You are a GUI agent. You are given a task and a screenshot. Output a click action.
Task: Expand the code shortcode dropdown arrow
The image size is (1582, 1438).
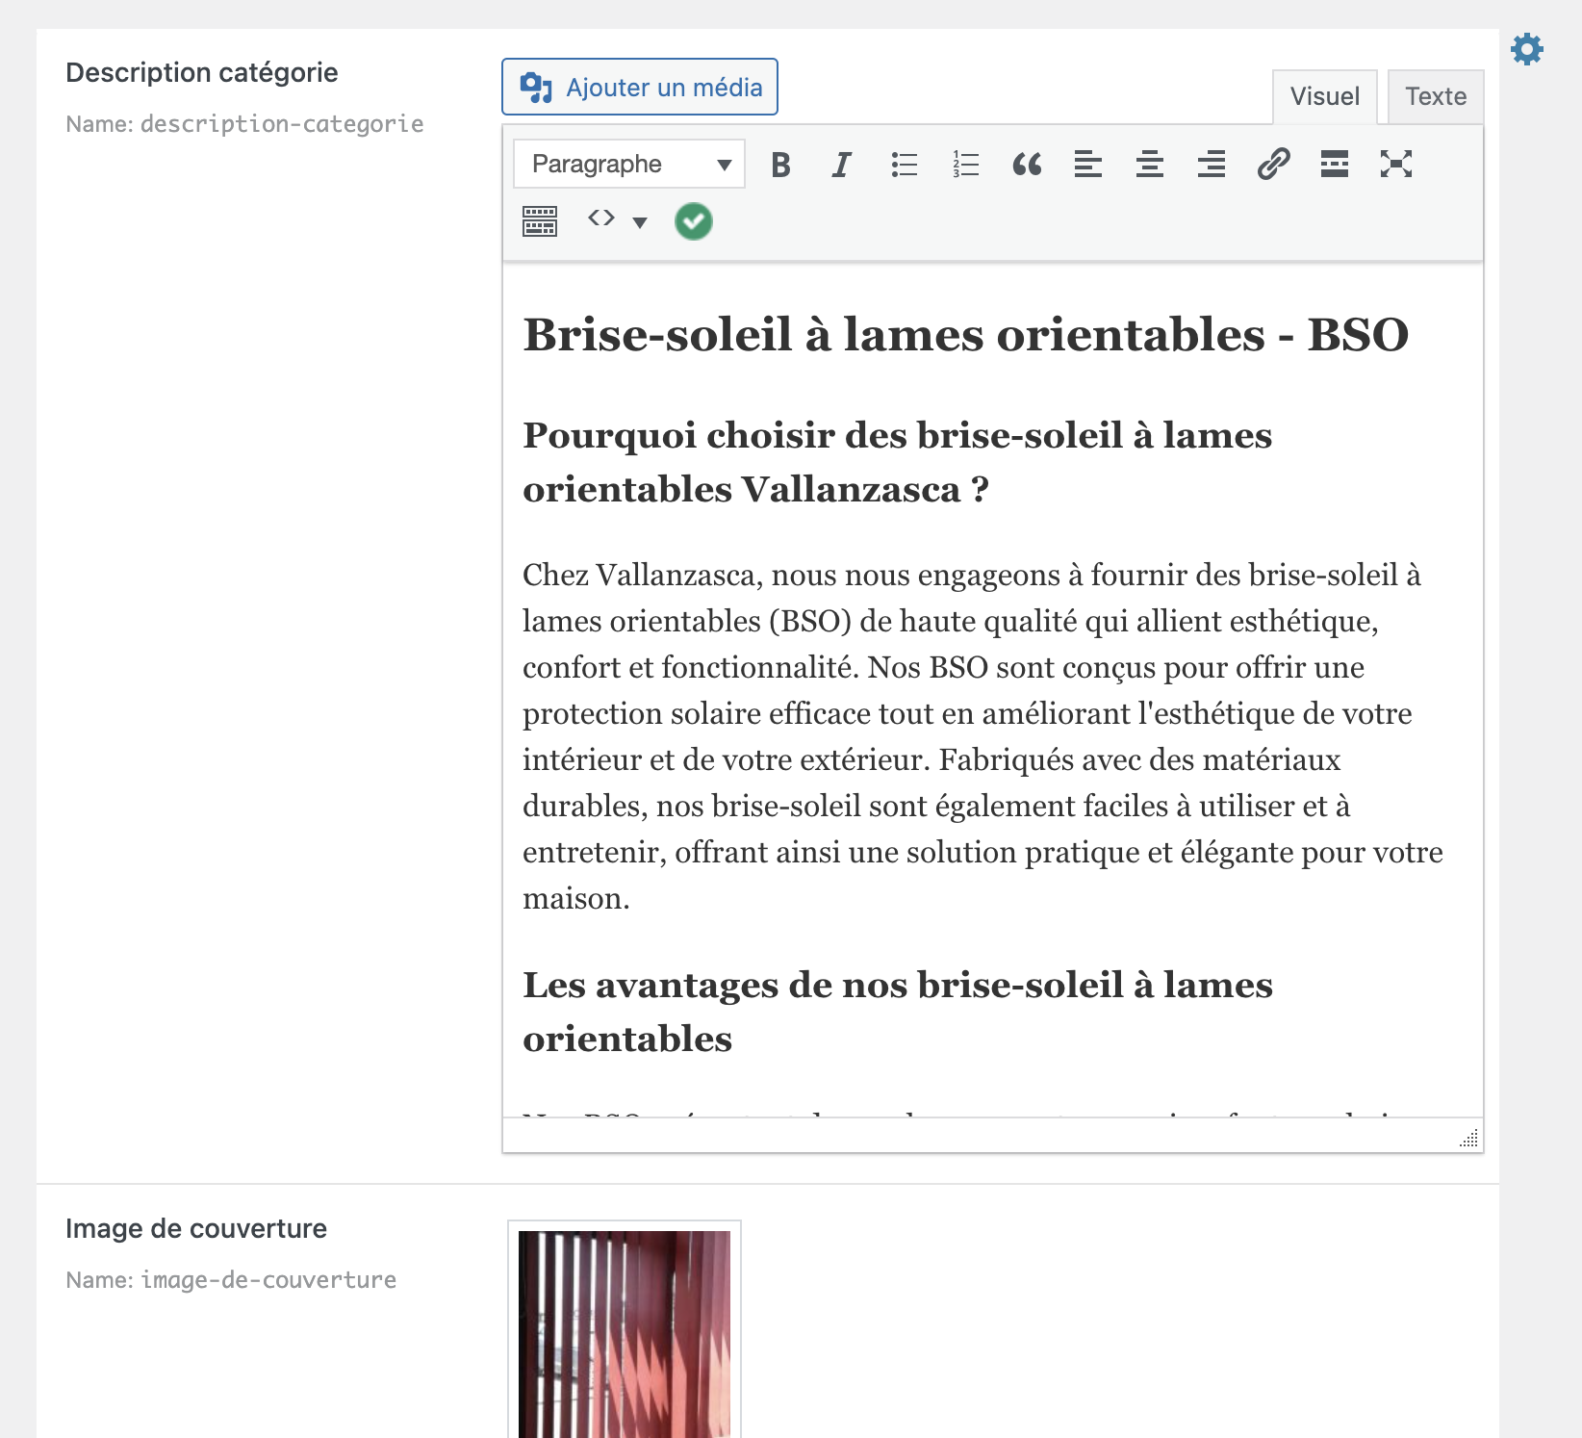pos(640,222)
